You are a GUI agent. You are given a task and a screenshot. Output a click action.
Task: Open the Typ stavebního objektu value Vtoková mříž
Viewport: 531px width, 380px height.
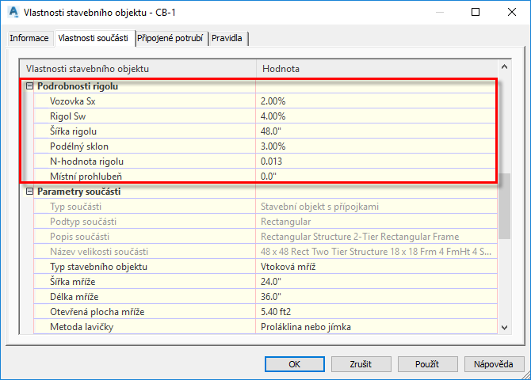point(376,267)
